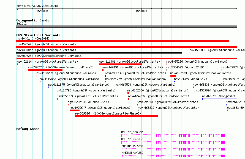Viewport: 245px width, 159px height.
Task: Click the red bar under nsv4097503
Action: coord(173,76)
